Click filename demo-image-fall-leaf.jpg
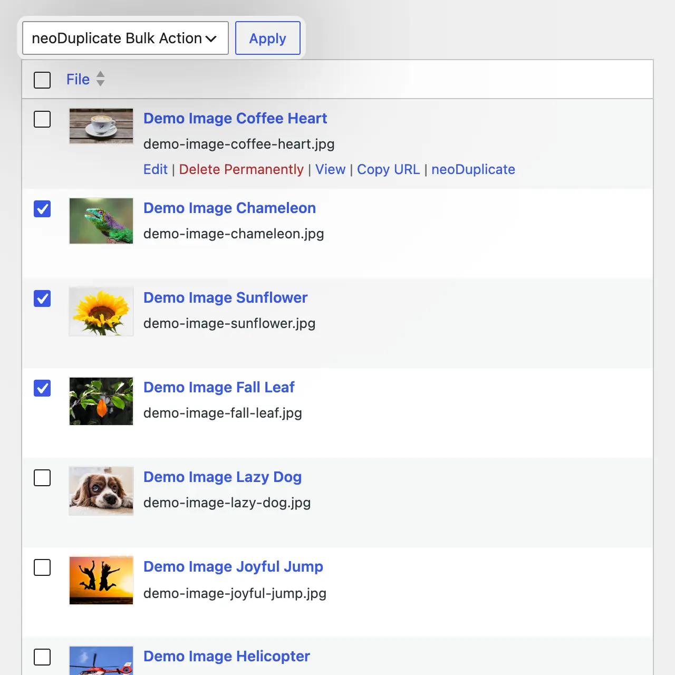This screenshot has height=675, width=675. 223,413
